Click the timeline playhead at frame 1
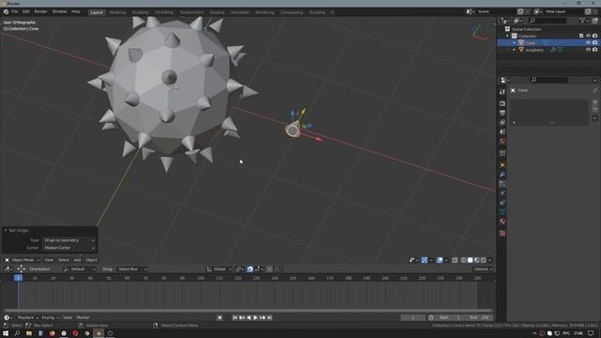 (18, 278)
